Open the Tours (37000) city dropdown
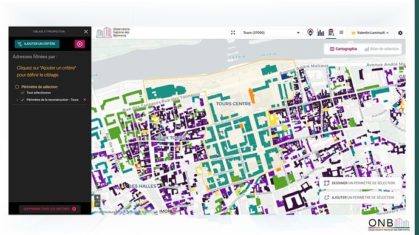Screen dimensions: 419x235 point(271,33)
